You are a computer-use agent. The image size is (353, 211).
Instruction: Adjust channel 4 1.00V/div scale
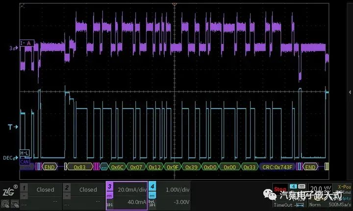[177, 190]
